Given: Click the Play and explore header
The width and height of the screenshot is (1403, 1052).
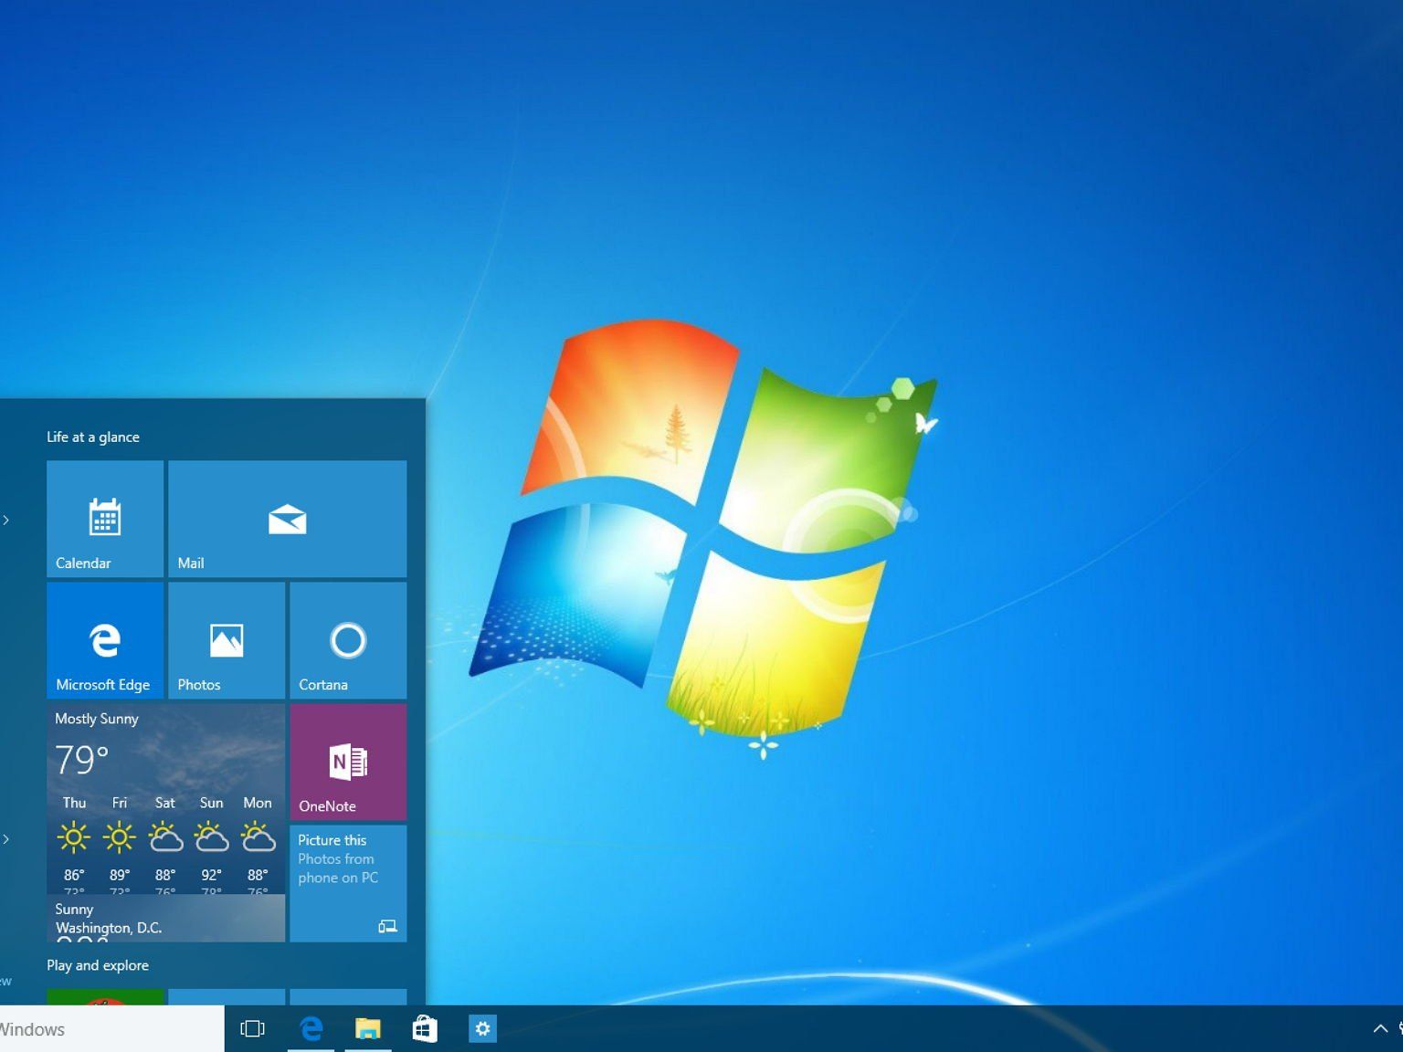Looking at the screenshot, I should (97, 964).
